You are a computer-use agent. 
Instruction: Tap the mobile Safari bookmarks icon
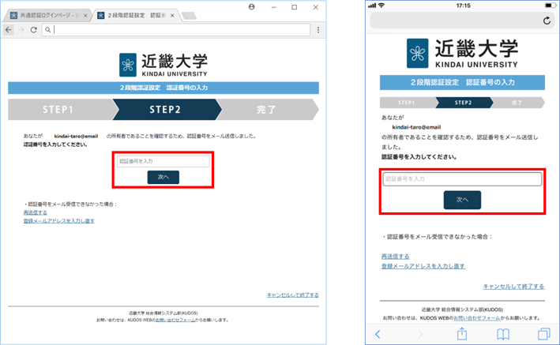502,334
